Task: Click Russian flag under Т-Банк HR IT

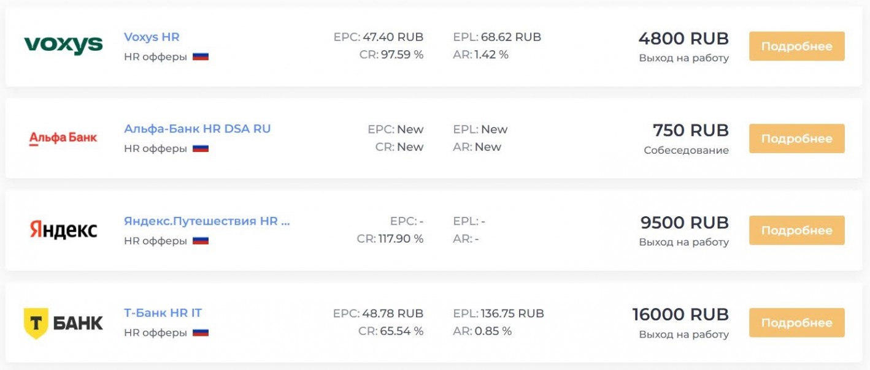Action: [201, 333]
